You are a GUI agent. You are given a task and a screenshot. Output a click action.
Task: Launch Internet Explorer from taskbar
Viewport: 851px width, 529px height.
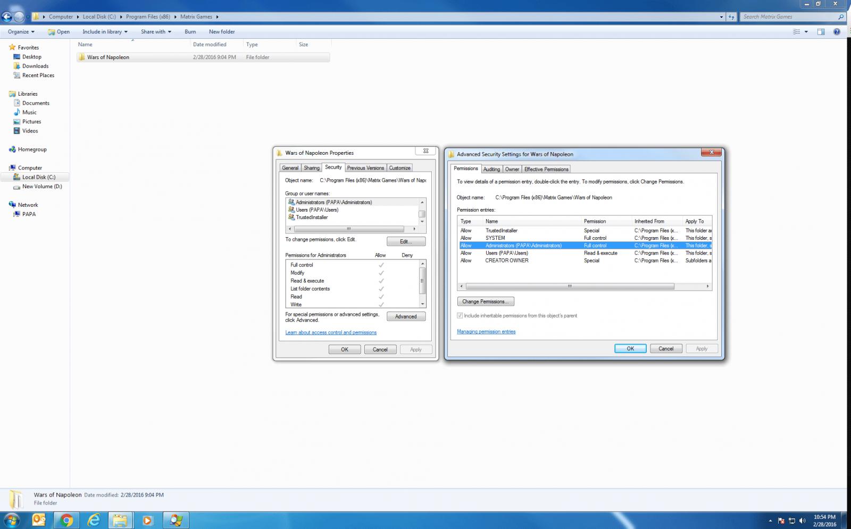[x=94, y=520]
